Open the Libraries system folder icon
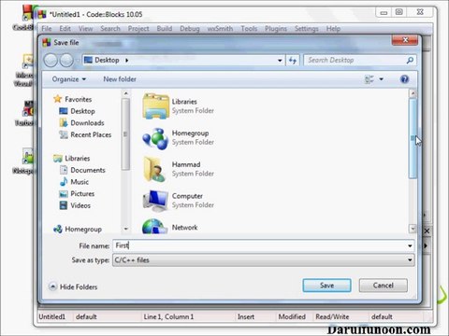 (x=155, y=106)
